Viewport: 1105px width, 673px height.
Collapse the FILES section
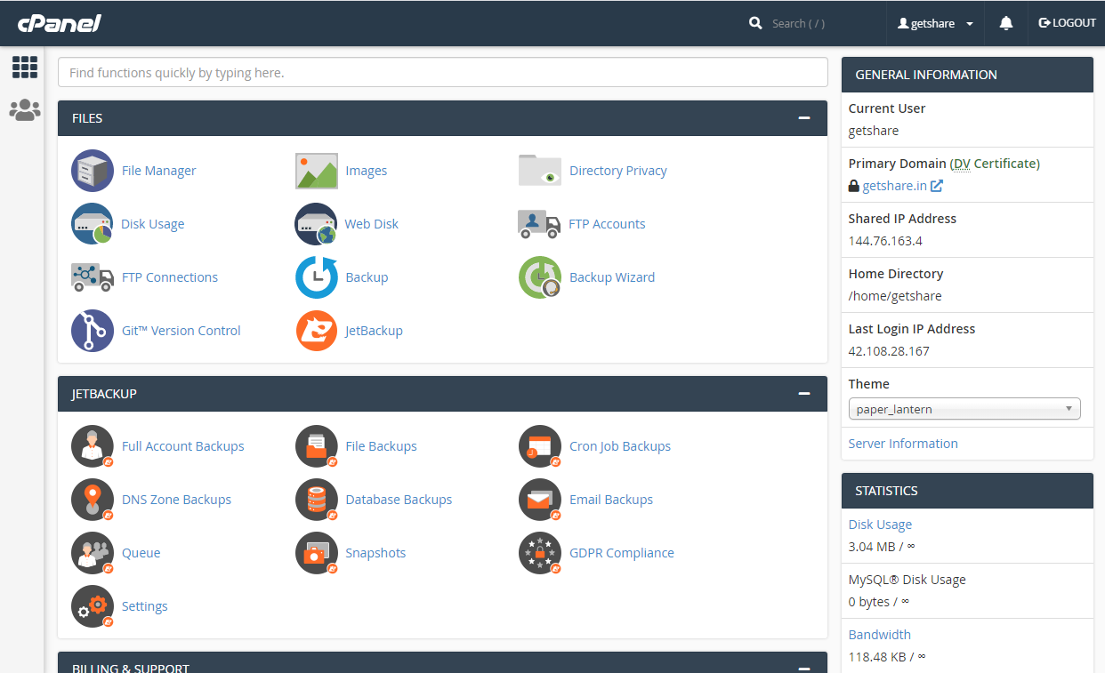tap(803, 117)
